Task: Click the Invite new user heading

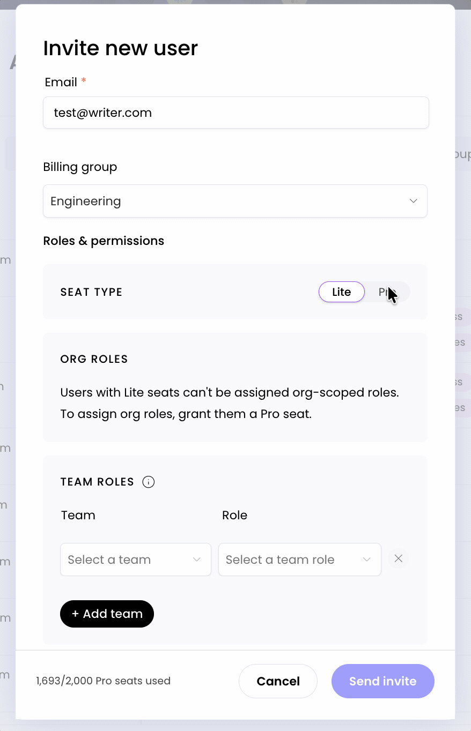Action: click(120, 48)
